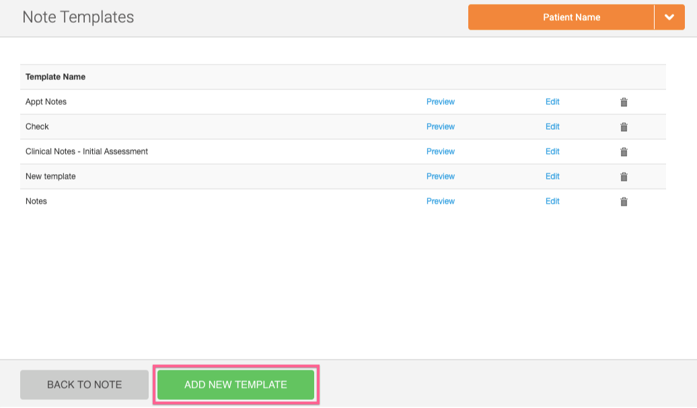
Task: Click the 'Template Name' column header
Action: (55, 77)
